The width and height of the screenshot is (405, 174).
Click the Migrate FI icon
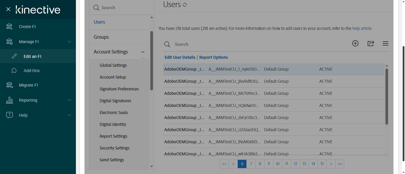[x=9, y=85]
